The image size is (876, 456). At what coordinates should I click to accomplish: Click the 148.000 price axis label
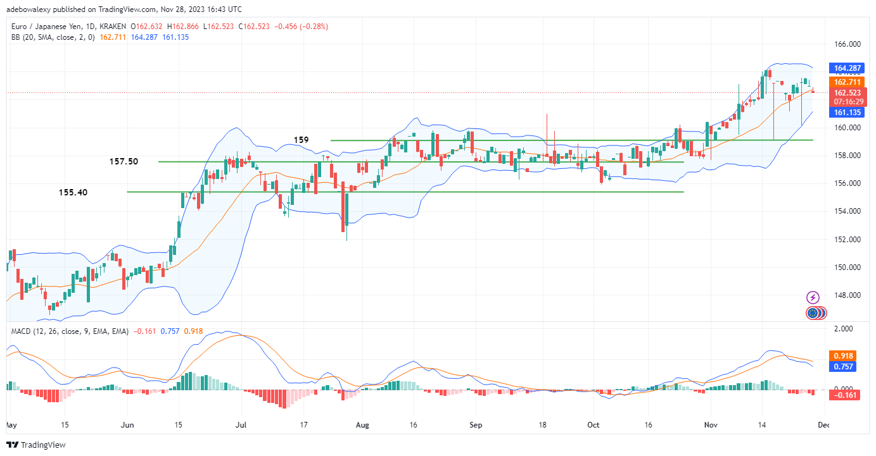[x=849, y=295]
